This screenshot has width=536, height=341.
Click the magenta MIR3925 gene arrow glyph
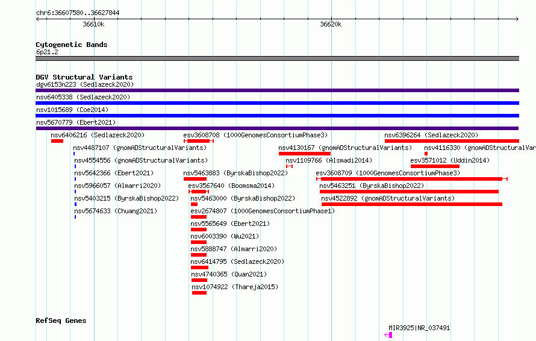[388, 335]
